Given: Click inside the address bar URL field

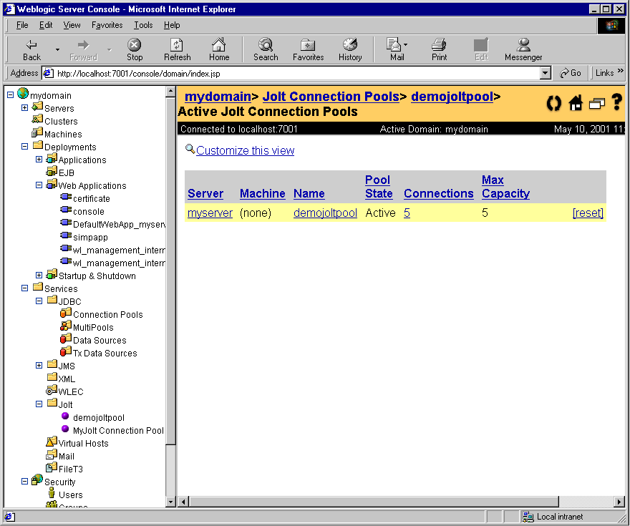Looking at the screenshot, I should tap(215, 72).
